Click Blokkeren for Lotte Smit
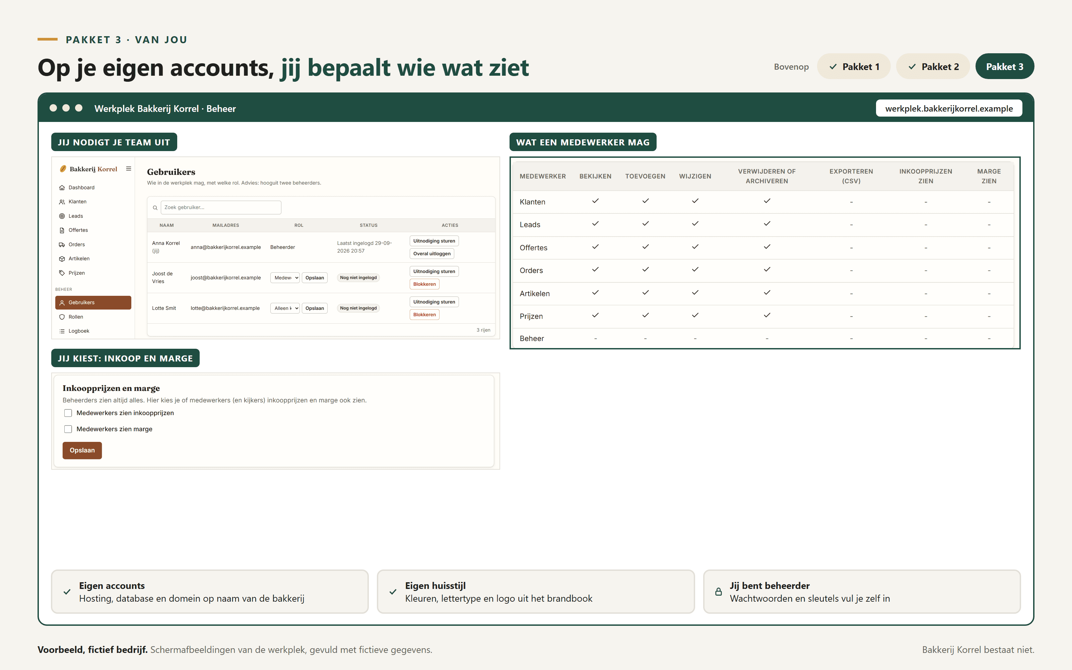1072x670 pixels. (x=424, y=315)
